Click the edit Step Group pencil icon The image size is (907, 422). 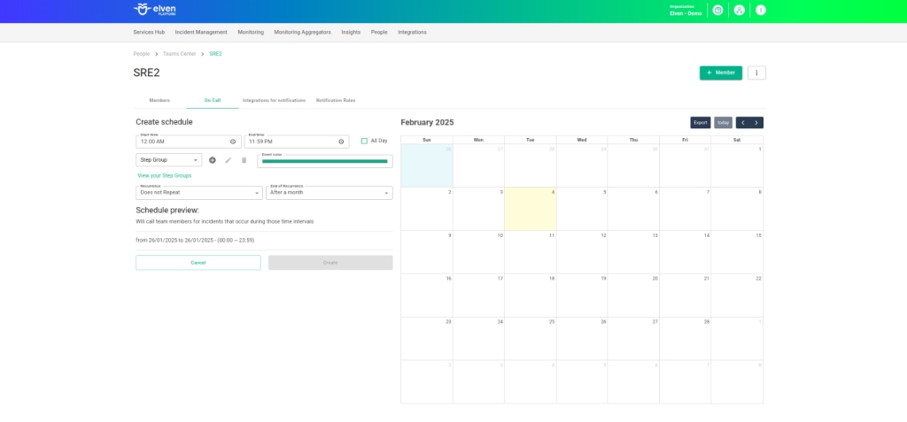pos(229,160)
